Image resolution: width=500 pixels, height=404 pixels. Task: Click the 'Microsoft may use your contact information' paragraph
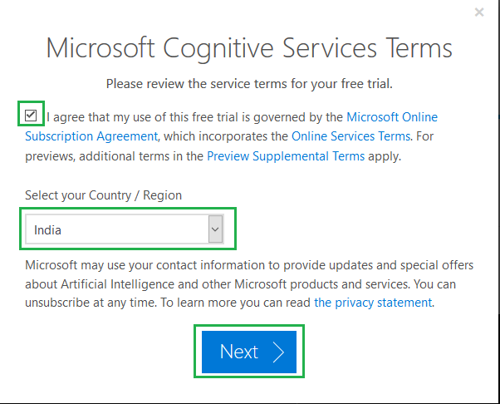click(249, 265)
